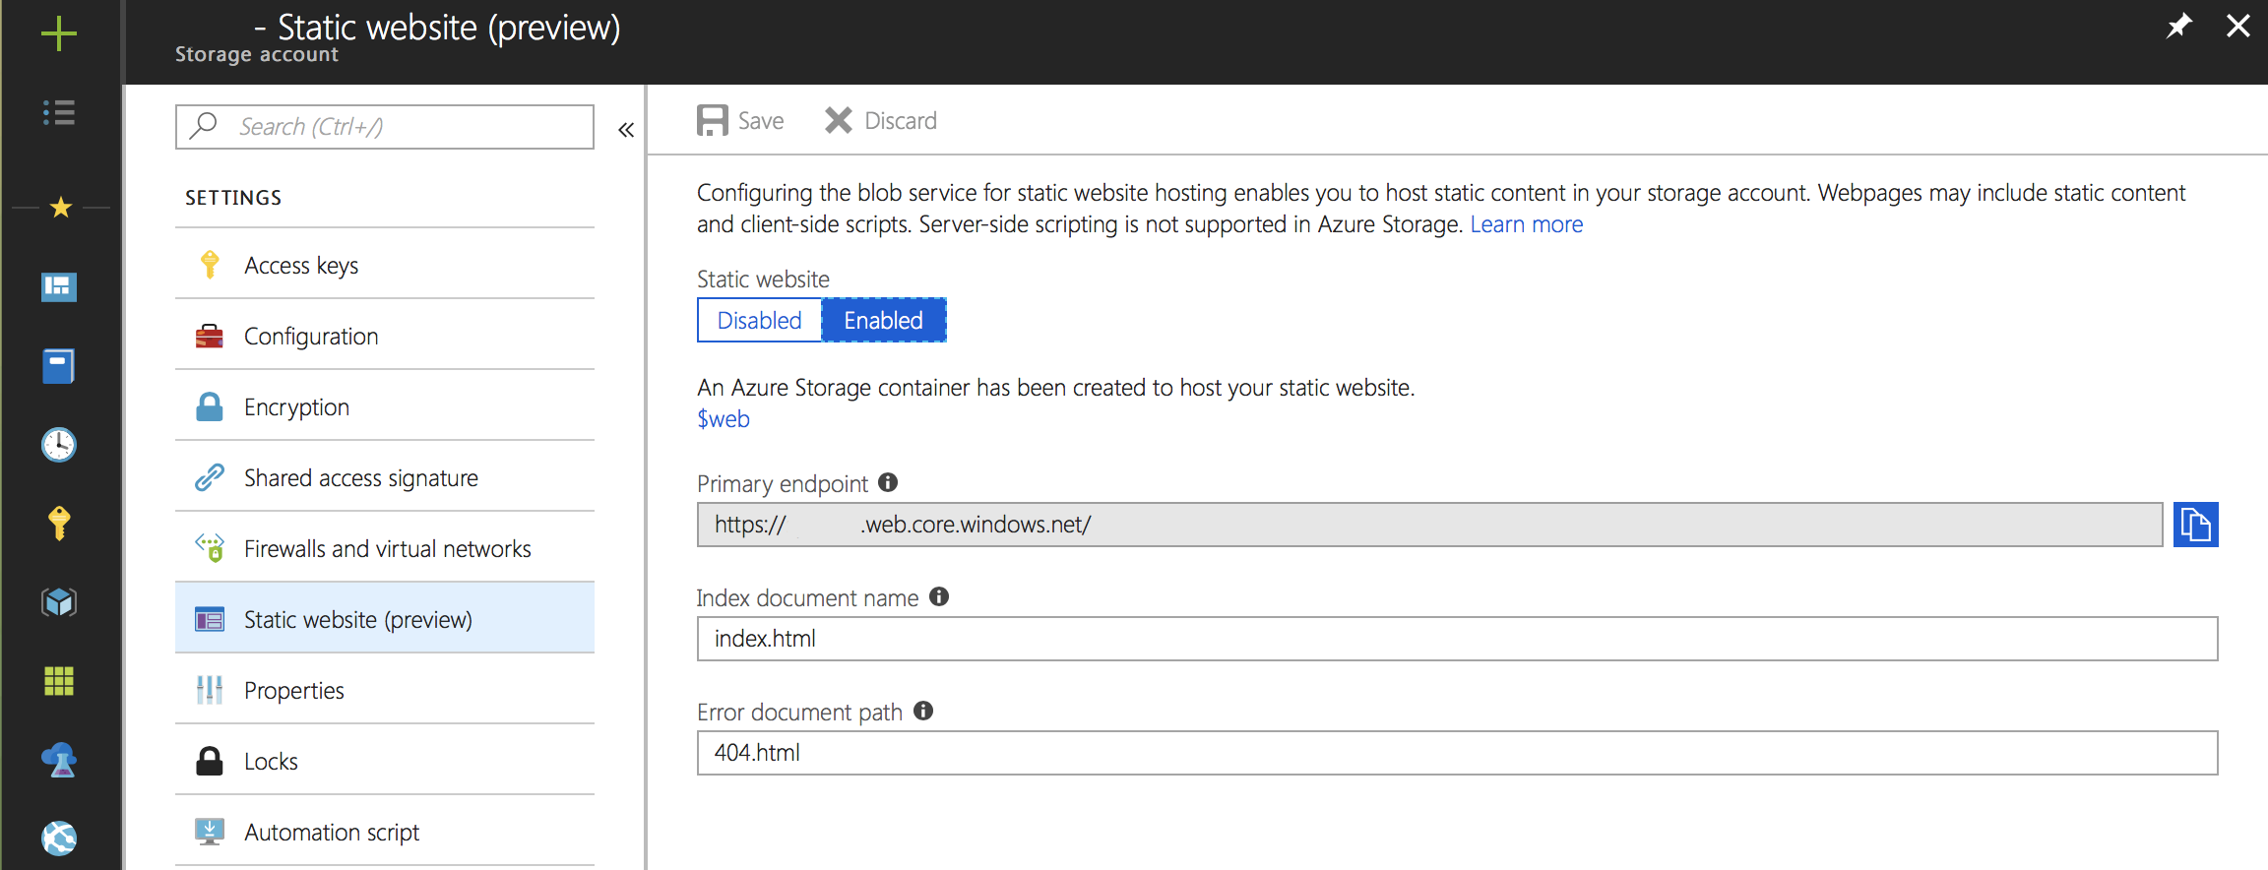Screen dimensions: 2268x870
Task: Click the green plus Create resource icon
Action: [x=59, y=33]
